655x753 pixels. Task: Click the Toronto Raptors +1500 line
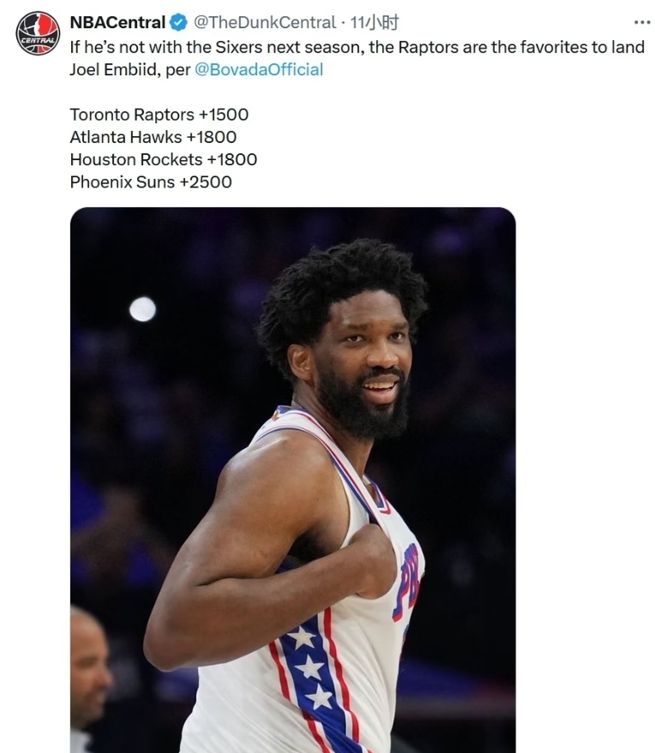tap(159, 115)
